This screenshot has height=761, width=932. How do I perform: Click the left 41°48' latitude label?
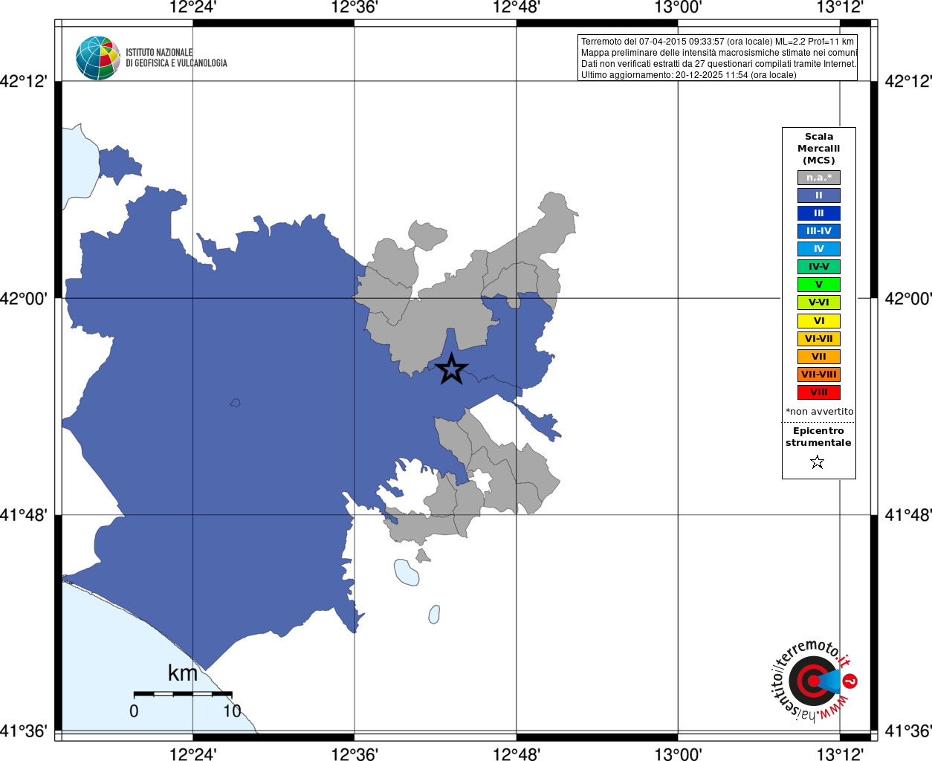(24, 515)
